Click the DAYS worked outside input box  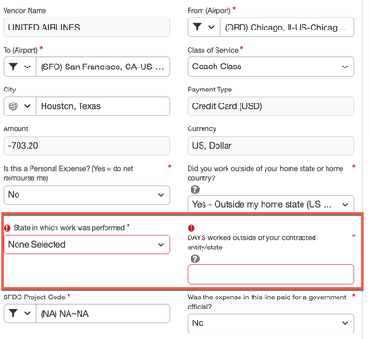[271, 273]
